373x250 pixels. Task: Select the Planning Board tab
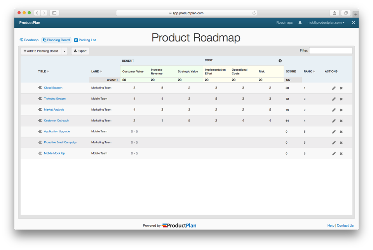tap(56, 40)
